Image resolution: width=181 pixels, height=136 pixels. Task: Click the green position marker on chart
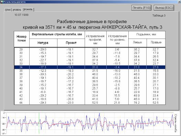(39, 123)
